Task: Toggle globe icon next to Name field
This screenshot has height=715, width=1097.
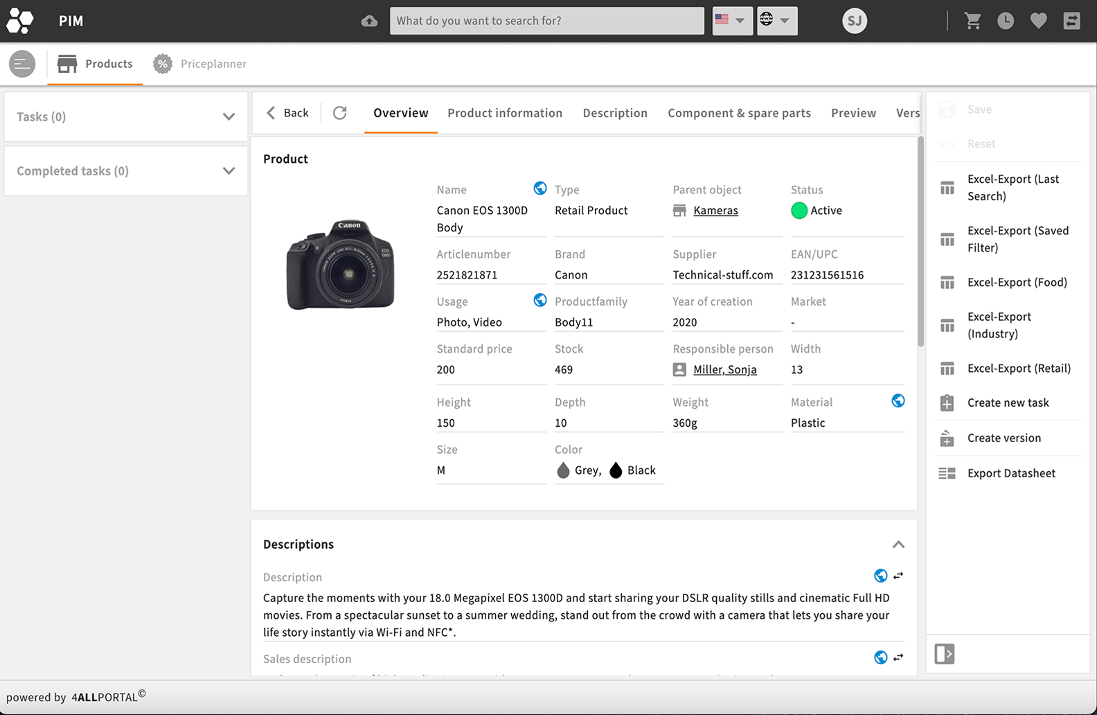Action: point(540,188)
